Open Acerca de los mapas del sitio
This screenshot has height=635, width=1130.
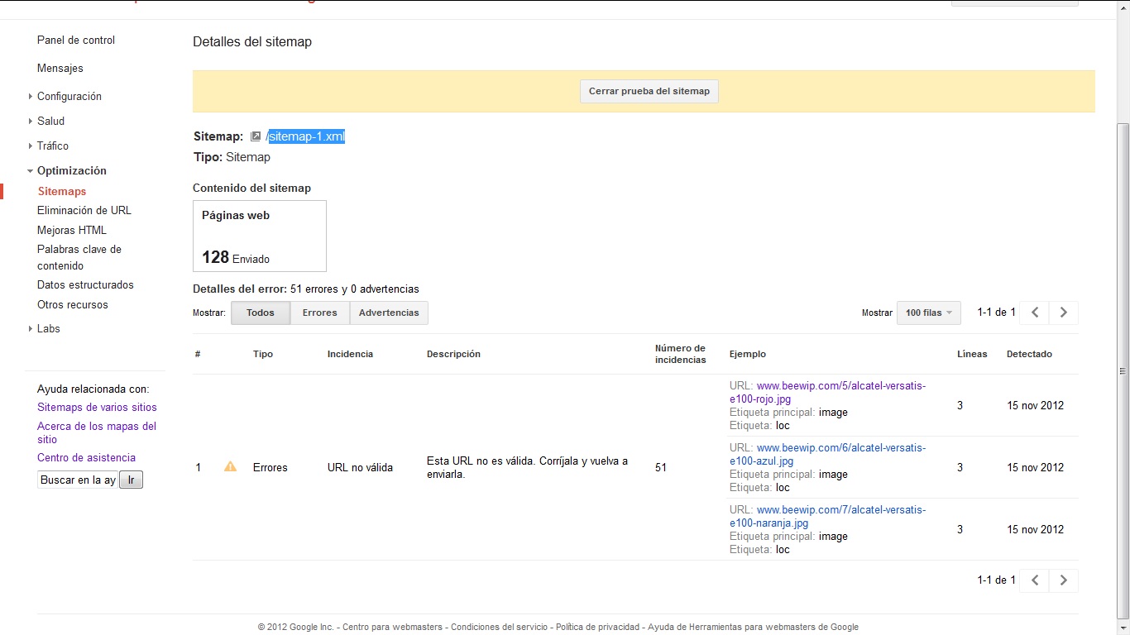click(x=97, y=432)
